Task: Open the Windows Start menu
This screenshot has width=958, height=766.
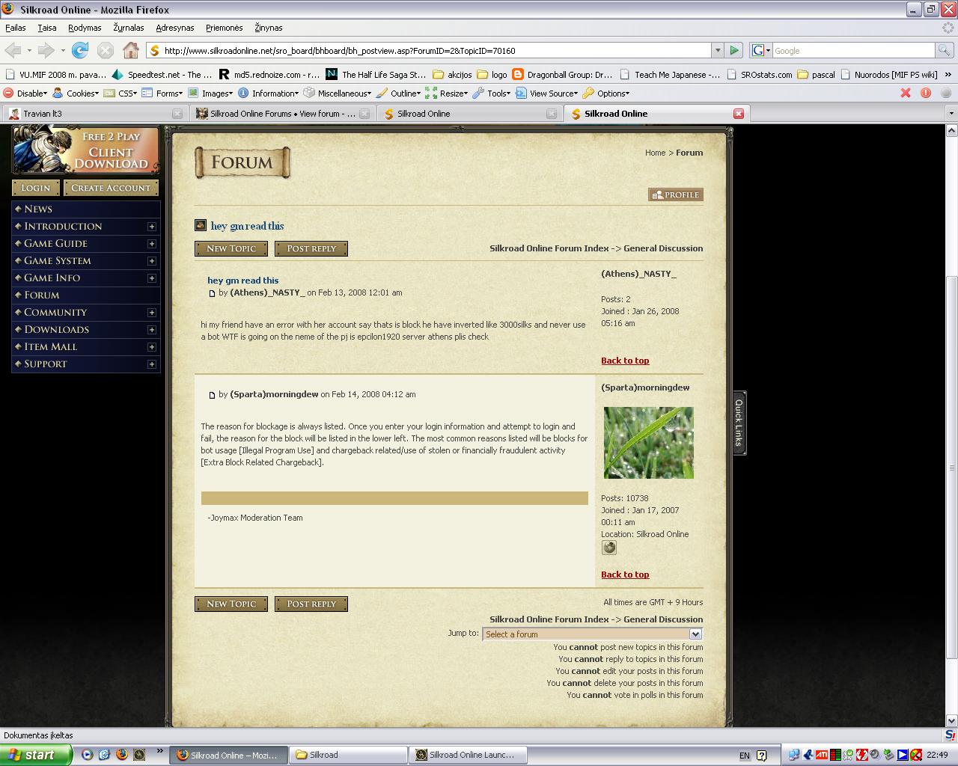Action: coord(36,755)
